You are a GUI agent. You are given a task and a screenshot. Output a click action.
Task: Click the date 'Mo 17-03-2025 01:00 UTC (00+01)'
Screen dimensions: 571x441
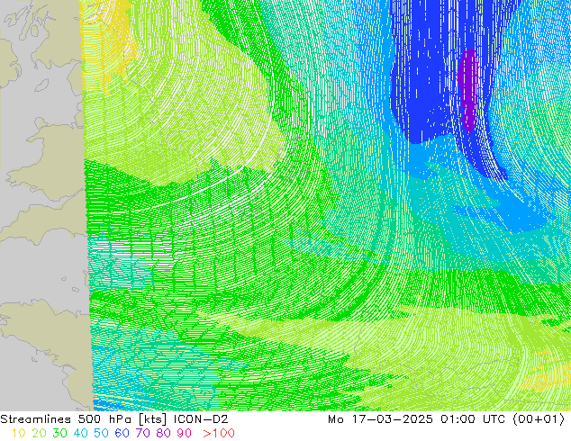(446, 419)
